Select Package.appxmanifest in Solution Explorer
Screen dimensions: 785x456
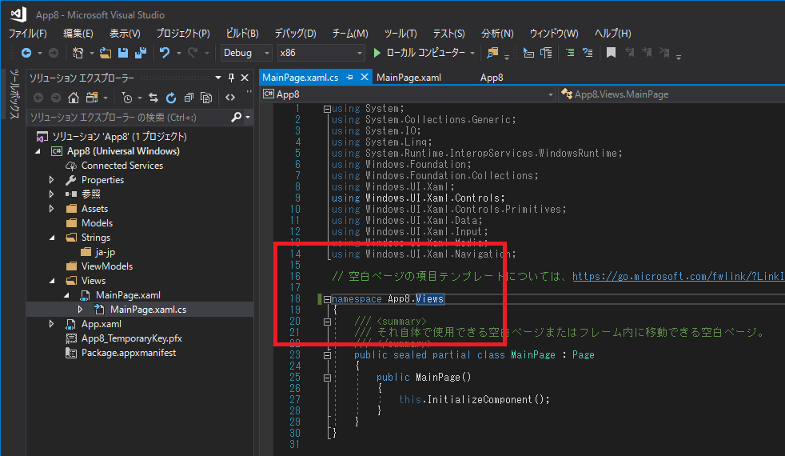pos(129,353)
